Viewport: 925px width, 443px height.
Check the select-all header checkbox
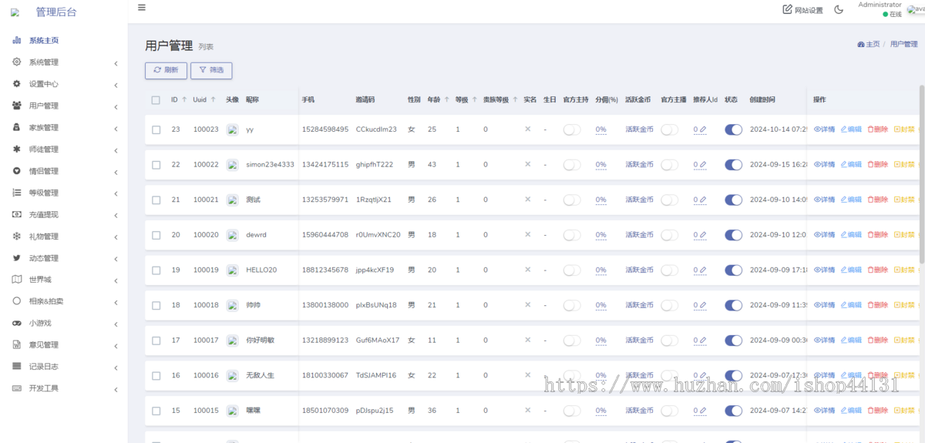click(x=156, y=100)
